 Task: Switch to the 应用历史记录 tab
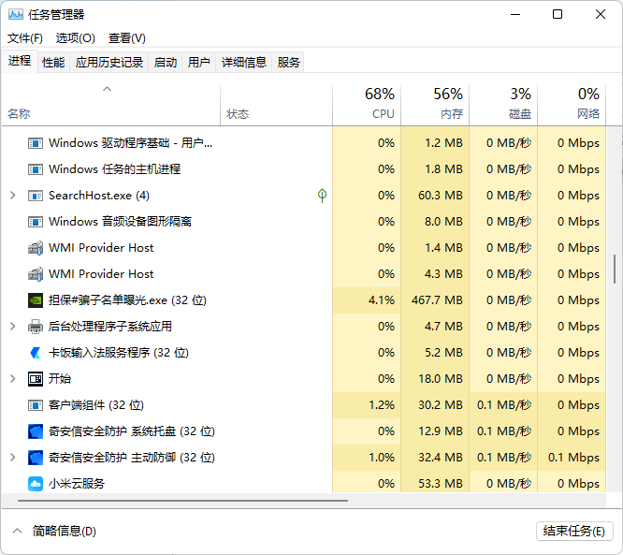tap(109, 63)
